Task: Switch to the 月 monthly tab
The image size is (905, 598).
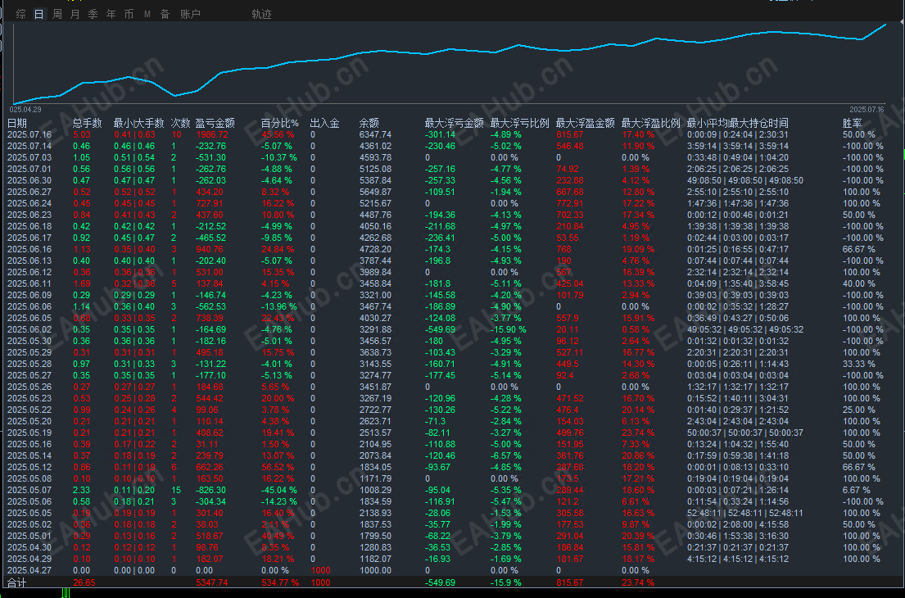Action: tap(75, 14)
